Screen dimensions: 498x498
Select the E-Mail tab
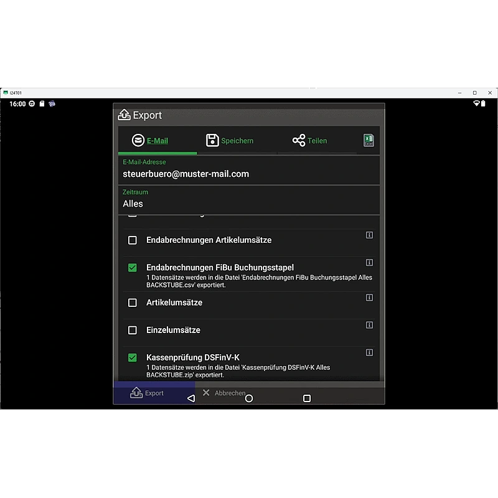tap(157, 141)
